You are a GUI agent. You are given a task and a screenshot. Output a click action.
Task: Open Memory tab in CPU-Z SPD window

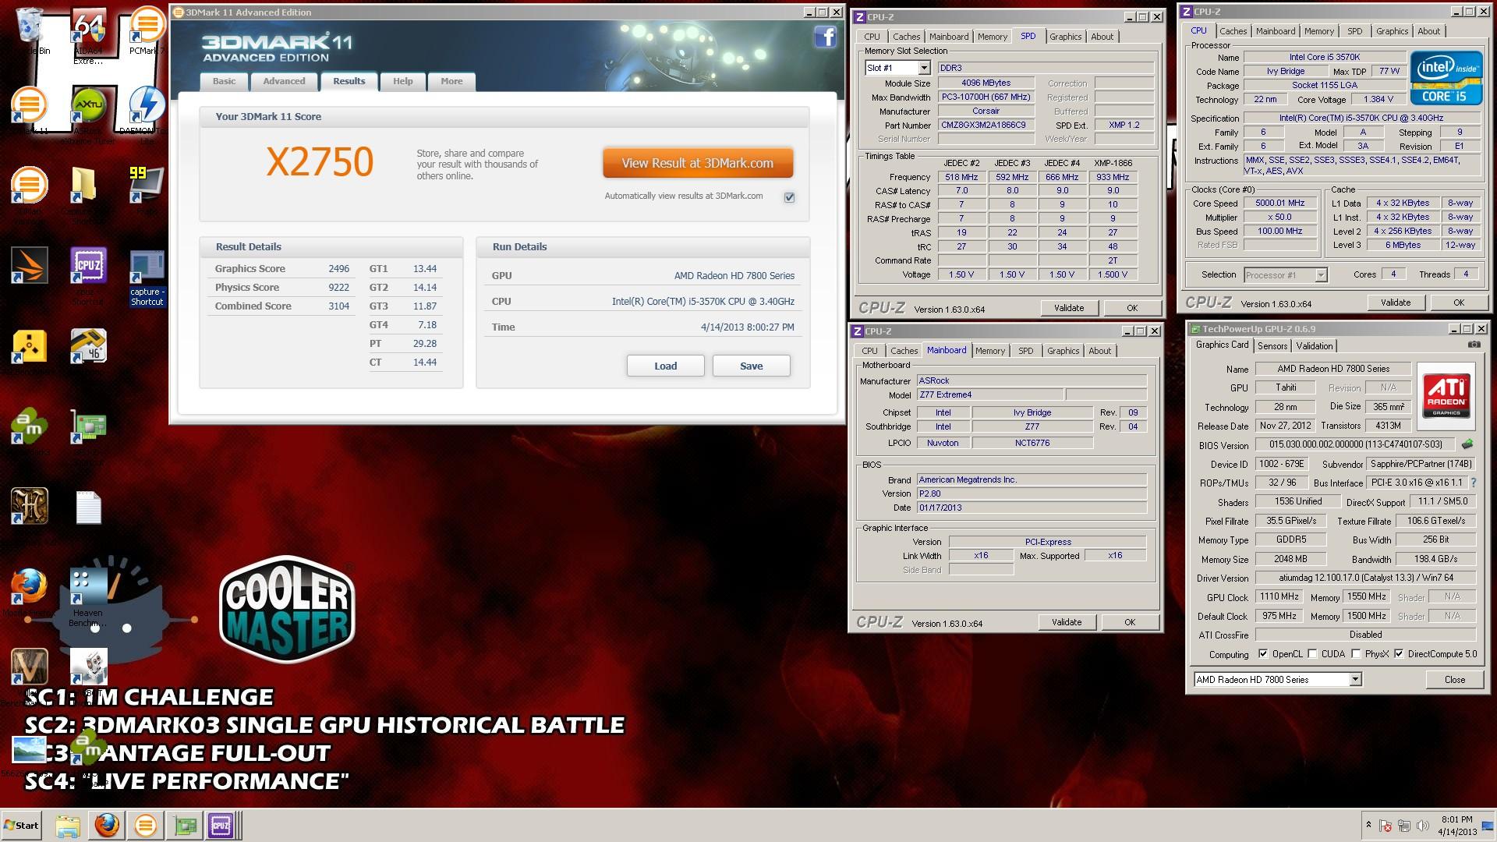coord(992,37)
